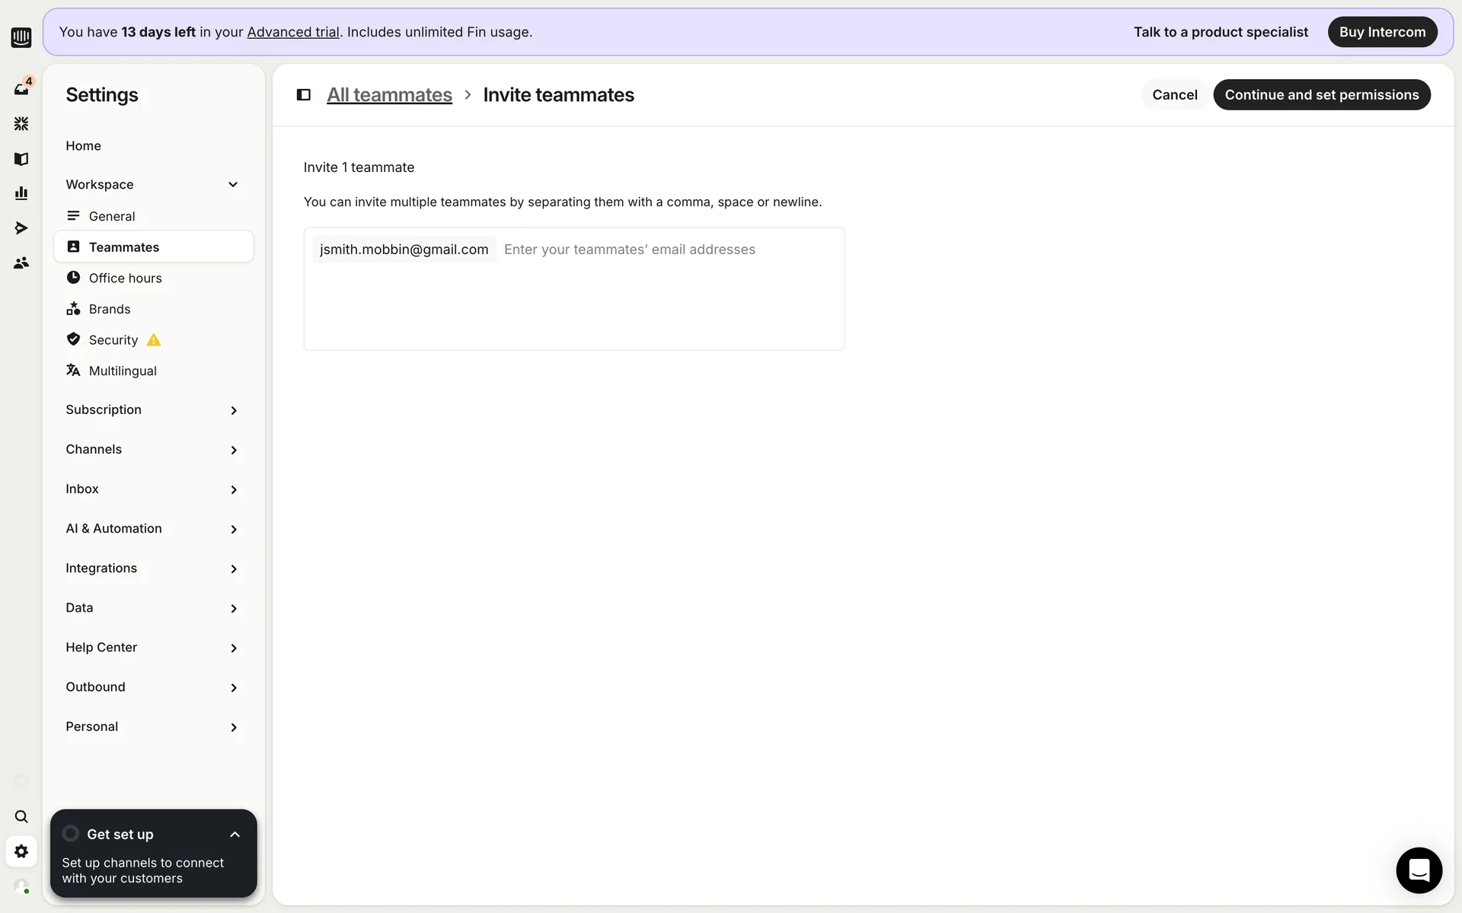Go back via All teammates breadcrumb
1462x913 pixels.
pos(389,94)
